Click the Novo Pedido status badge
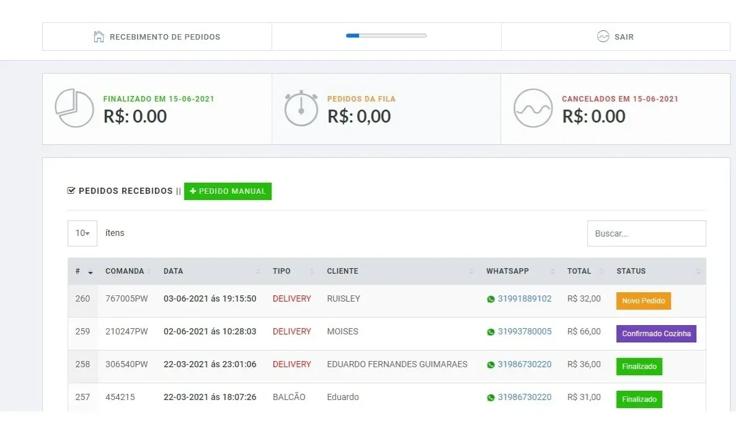This screenshot has height=431, width=736. point(644,300)
